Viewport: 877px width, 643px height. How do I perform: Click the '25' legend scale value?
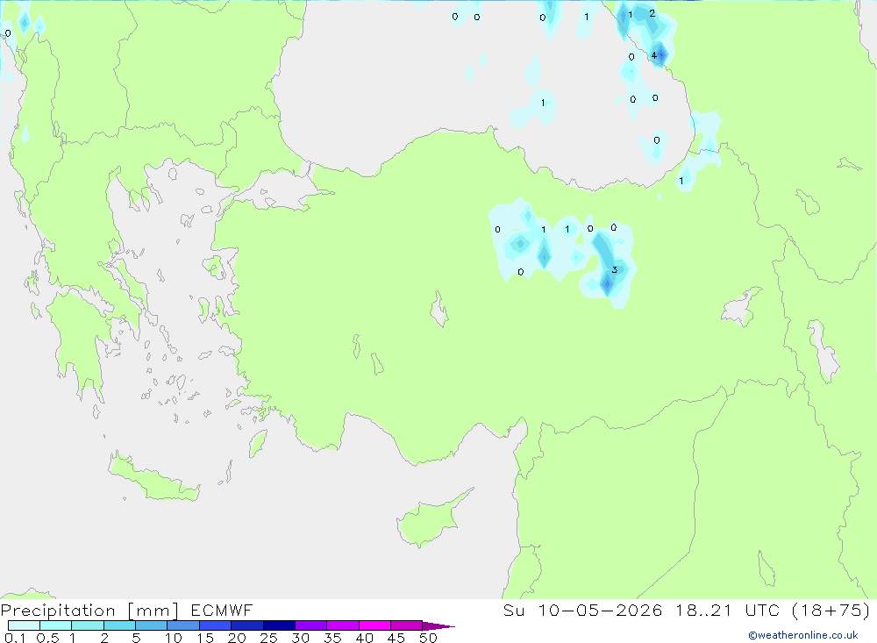268,638
